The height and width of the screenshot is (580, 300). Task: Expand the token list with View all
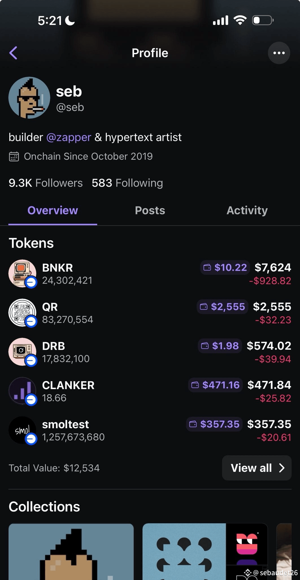point(257,468)
